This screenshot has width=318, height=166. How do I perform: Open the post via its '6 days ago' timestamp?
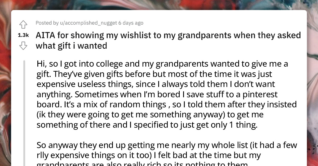tap(131, 23)
